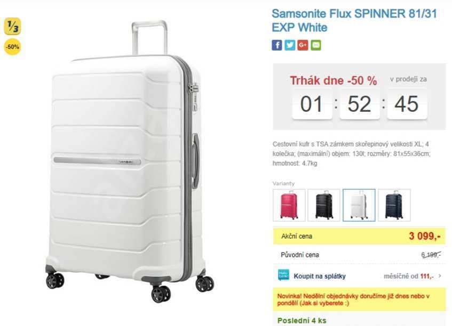Click the yellow -50% discount badge
Viewport: 452px width, 326px height.
12,48
